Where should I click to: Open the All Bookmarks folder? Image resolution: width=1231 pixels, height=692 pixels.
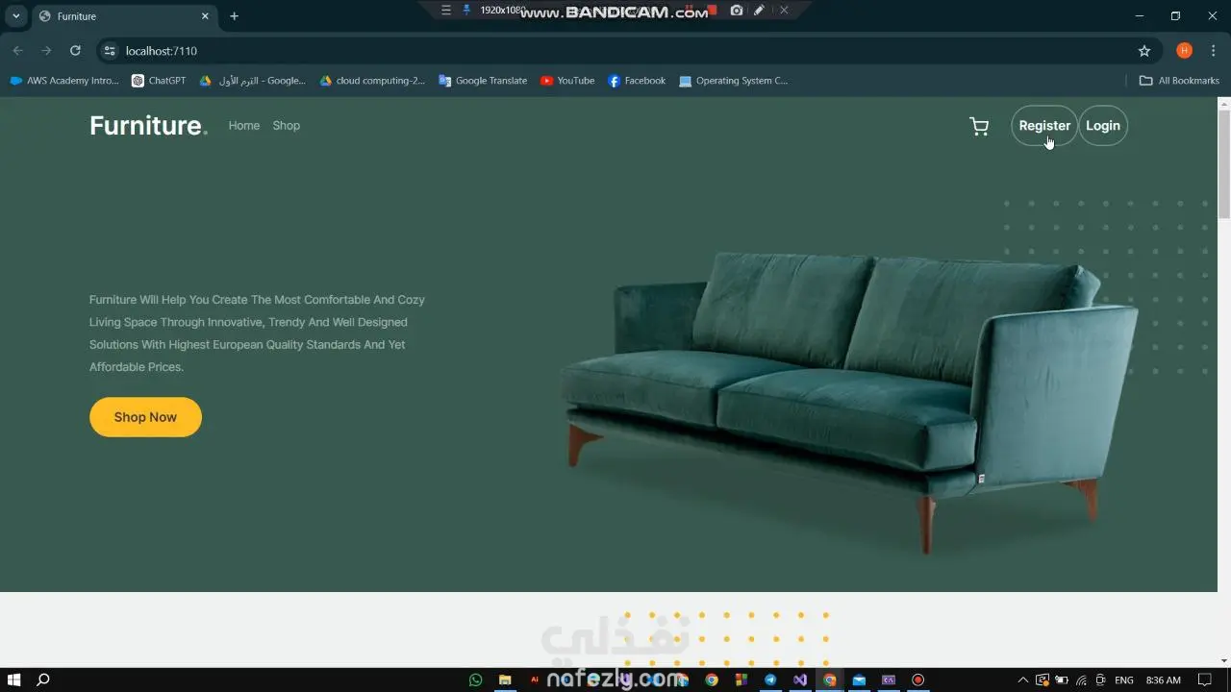click(x=1179, y=81)
